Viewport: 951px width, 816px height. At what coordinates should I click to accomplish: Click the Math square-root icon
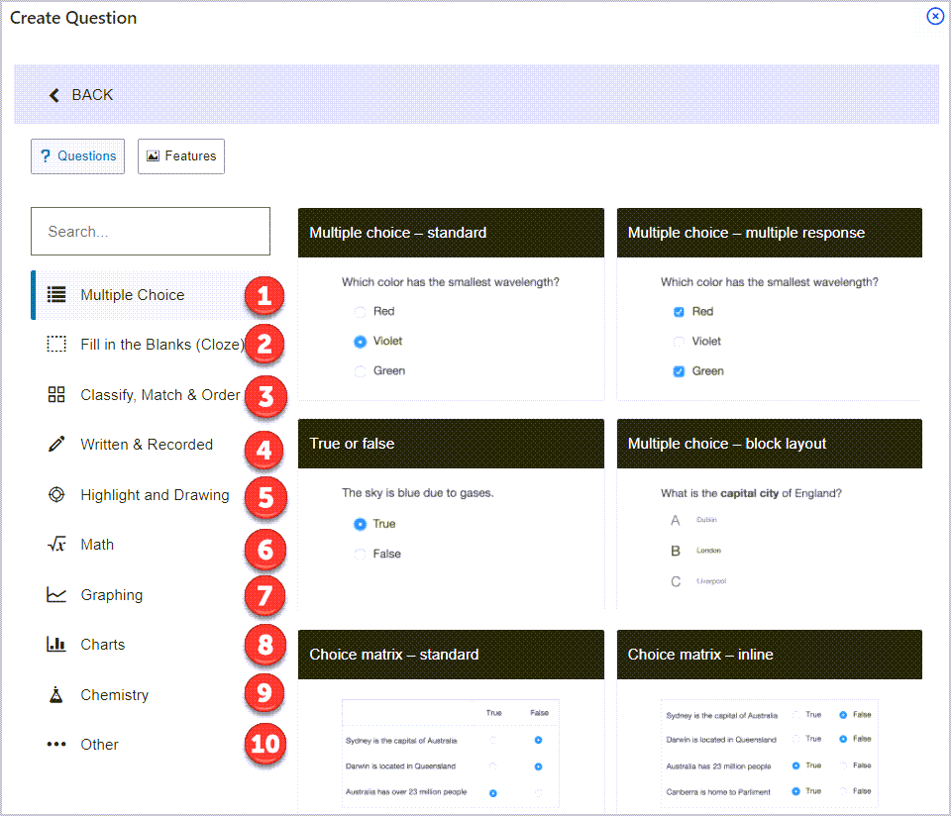pyautogui.click(x=56, y=545)
